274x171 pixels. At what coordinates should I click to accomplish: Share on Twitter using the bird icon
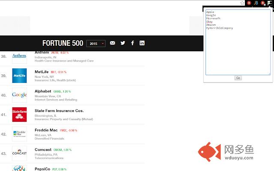click(123, 43)
